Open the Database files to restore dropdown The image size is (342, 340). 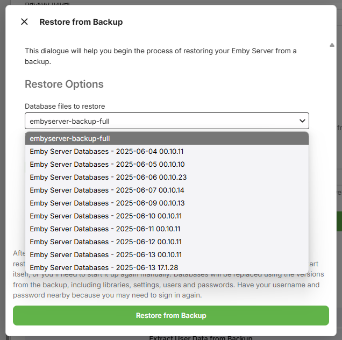click(167, 121)
